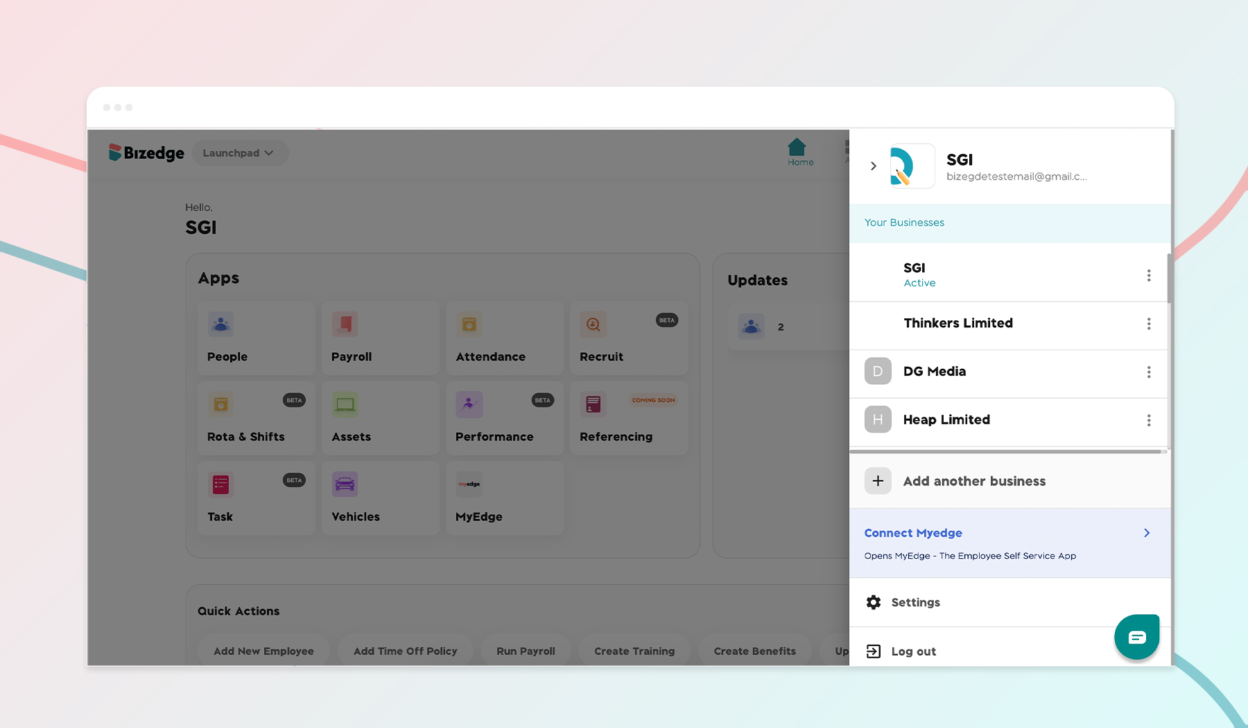
Task: Collapse the profile panel with chevron arrow
Action: (x=874, y=166)
